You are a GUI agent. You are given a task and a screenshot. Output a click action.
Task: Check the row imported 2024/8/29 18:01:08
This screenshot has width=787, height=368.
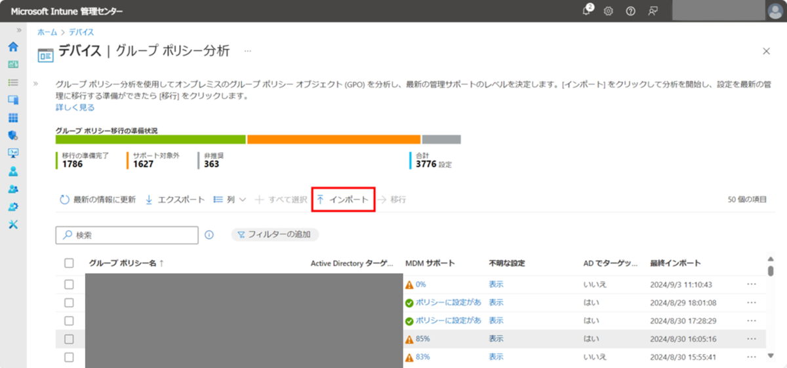tap(69, 303)
